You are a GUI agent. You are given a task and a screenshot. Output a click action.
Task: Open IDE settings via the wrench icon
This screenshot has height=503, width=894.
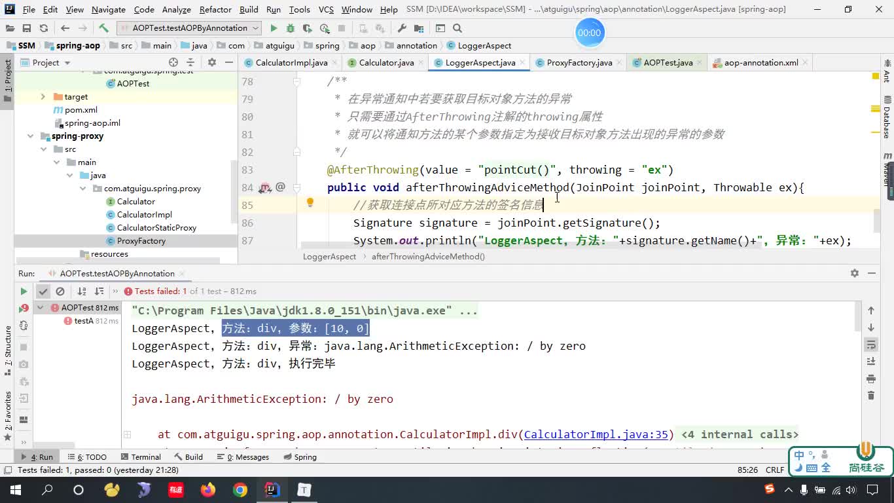click(402, 28)
